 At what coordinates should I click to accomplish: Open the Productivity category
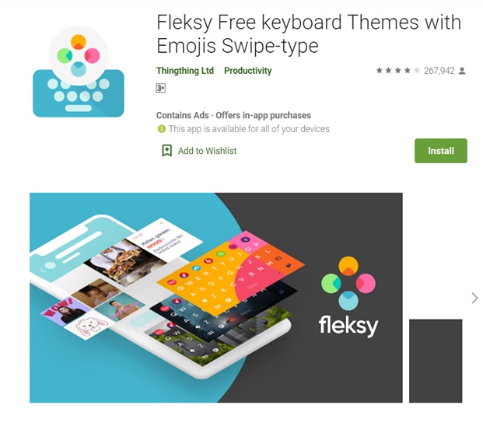(x=247, y=71)
